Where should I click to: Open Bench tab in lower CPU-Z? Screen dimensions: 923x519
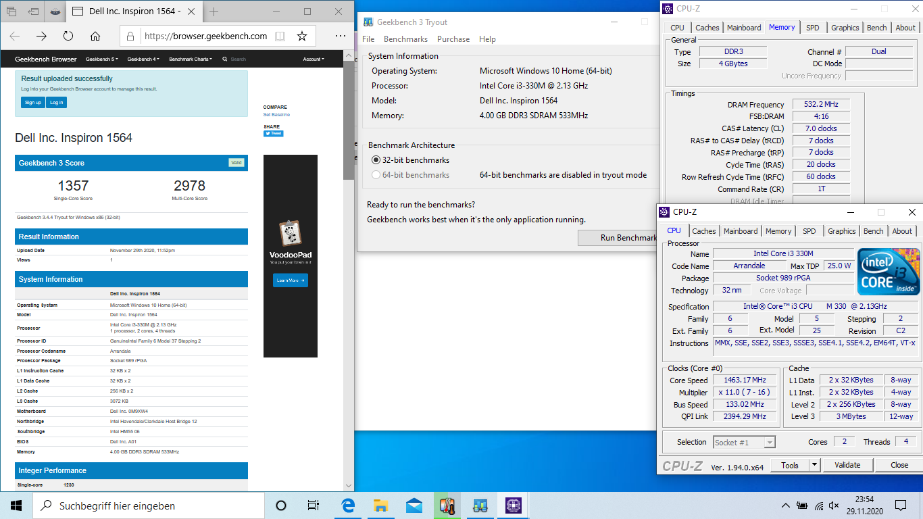[x=874, y=231]
